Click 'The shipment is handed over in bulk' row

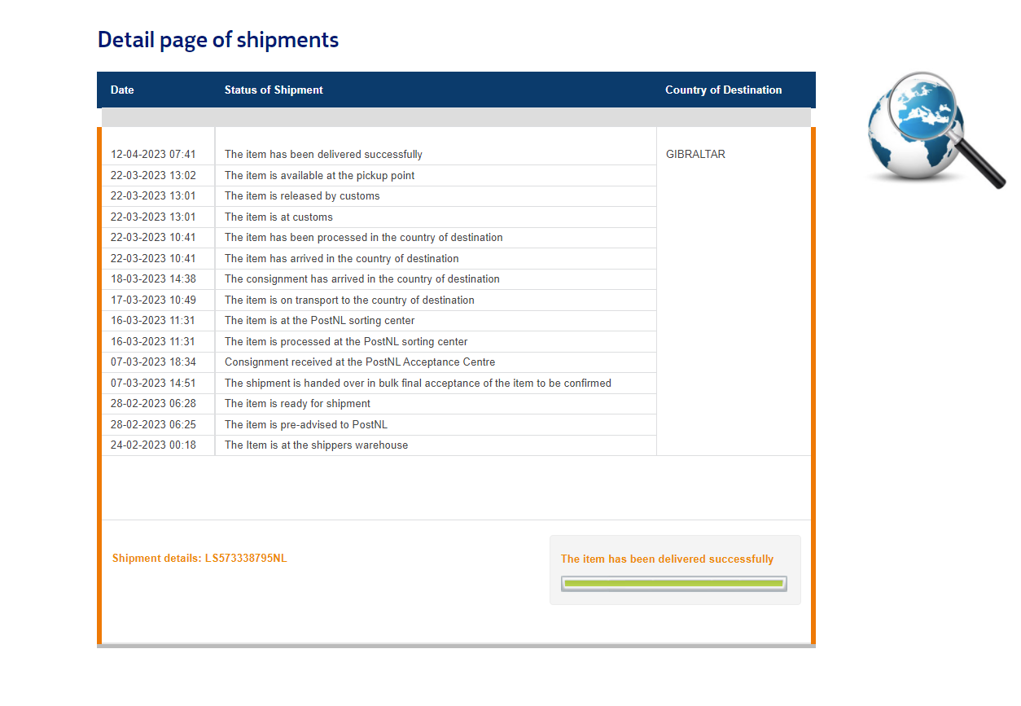[418, 384]
